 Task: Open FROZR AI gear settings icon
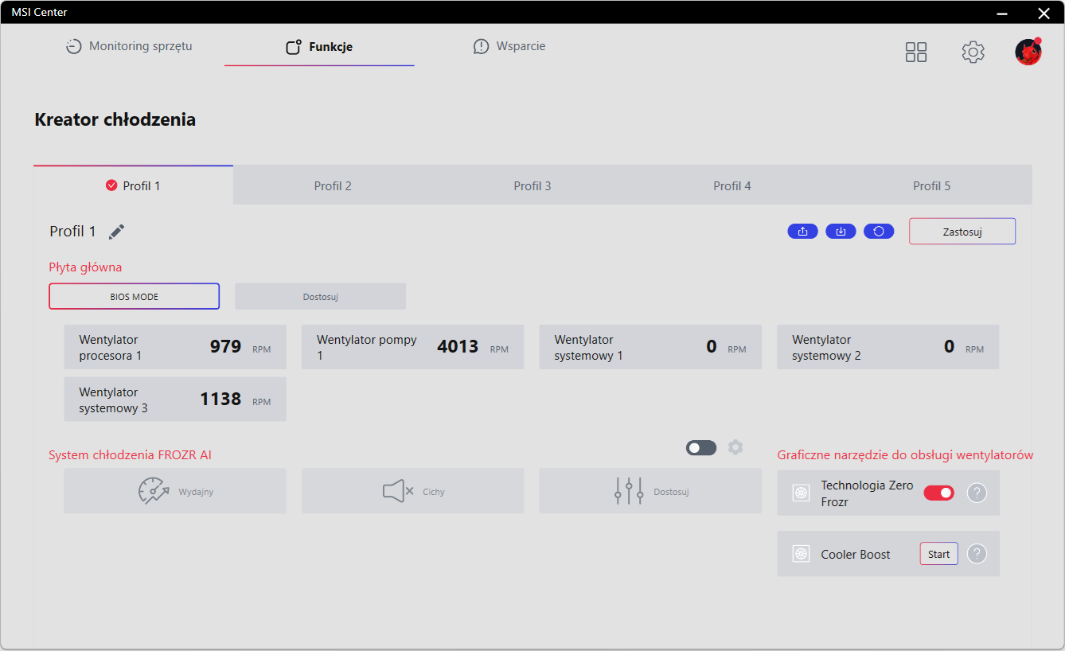(x=735, y=447)
